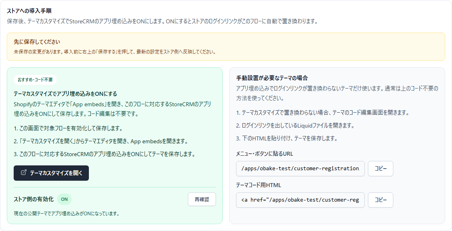Click step 1 この画面で対象フローを有効化して保存します

click(68, 128)
